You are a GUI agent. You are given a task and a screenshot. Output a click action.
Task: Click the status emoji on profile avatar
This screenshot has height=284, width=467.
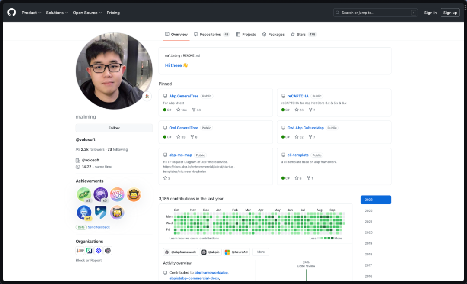(147, 97)
